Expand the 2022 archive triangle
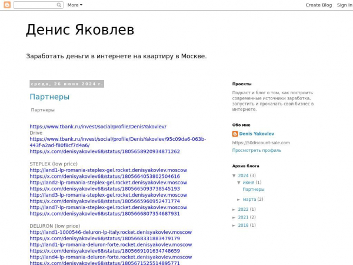The width and height of the screenshot is (353, 265). [234, 210]
